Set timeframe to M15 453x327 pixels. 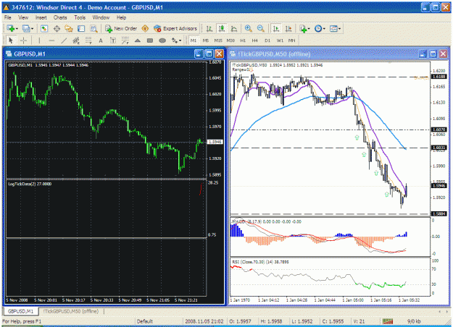[x=218, y=41]
